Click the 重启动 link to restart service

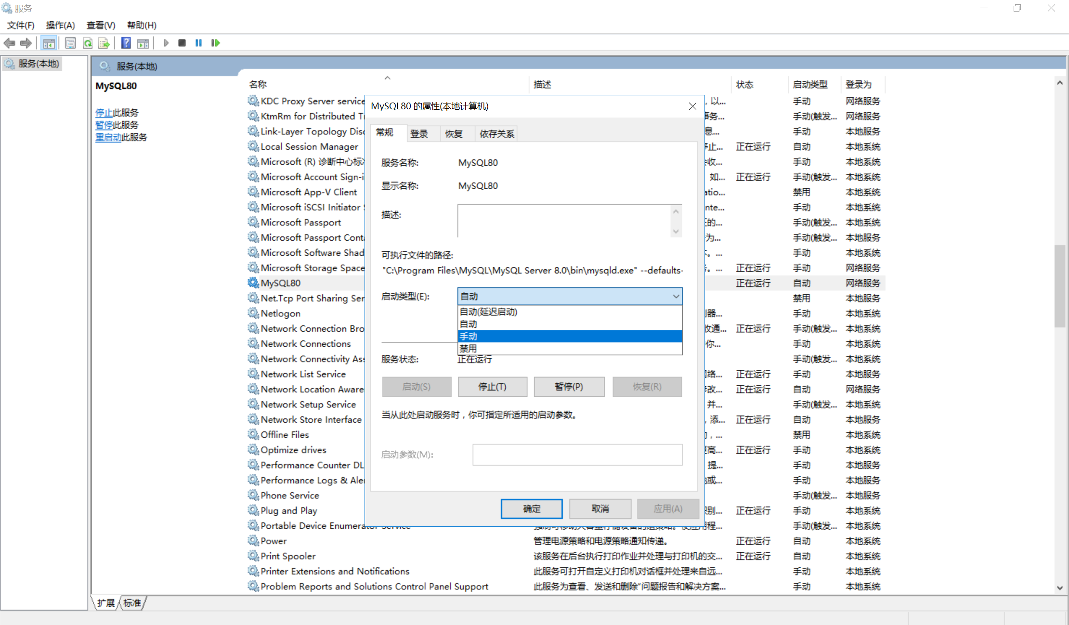pyautogui.click(x=108, y=137)
